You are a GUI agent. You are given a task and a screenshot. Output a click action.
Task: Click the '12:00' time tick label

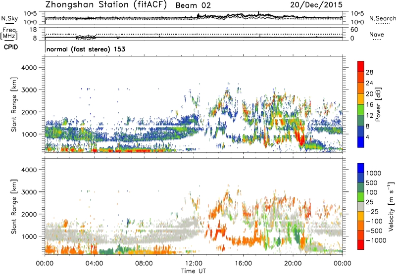[194, 264]
